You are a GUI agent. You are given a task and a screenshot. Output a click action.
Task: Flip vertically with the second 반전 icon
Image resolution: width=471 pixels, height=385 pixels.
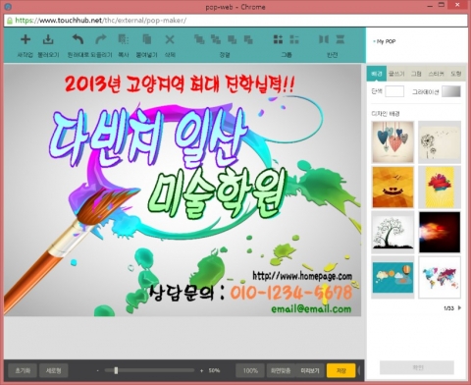coord(340,39)
